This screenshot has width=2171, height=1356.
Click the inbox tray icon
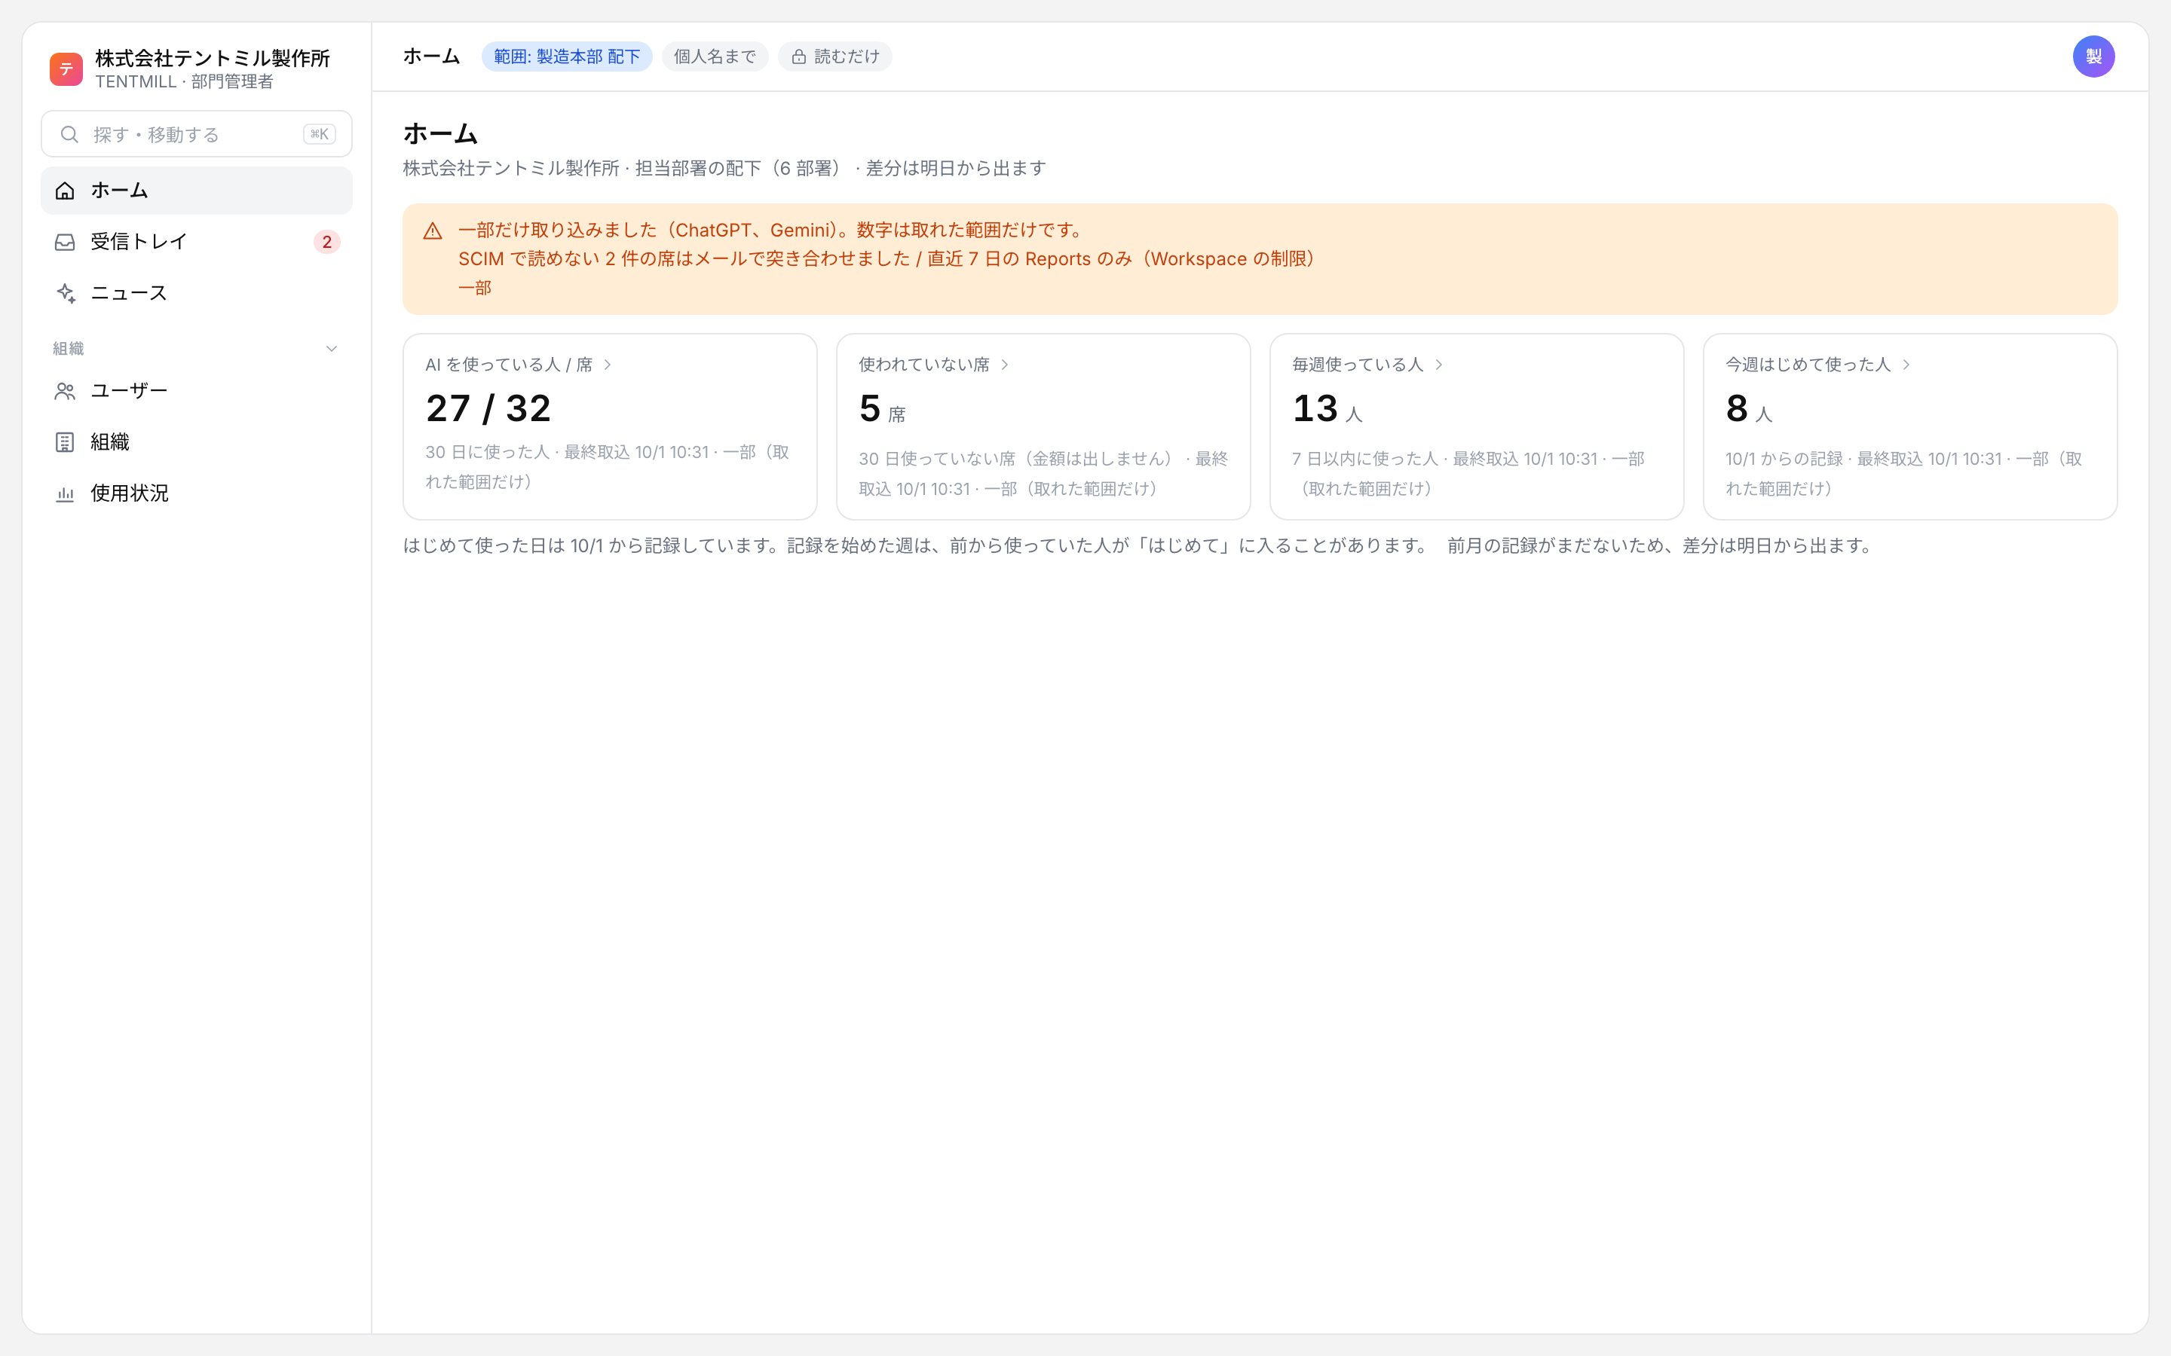[65, 241]
